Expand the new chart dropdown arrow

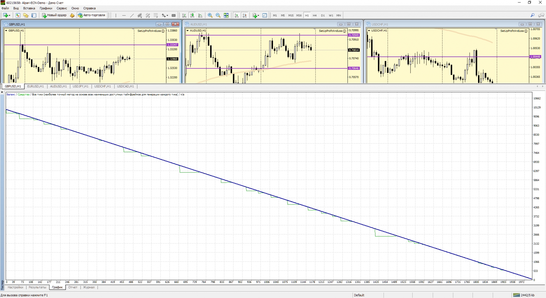[x=10, y=16]
